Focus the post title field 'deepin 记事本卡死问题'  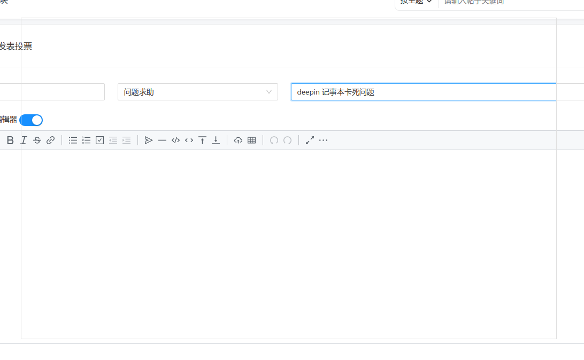tap(437, 92)
